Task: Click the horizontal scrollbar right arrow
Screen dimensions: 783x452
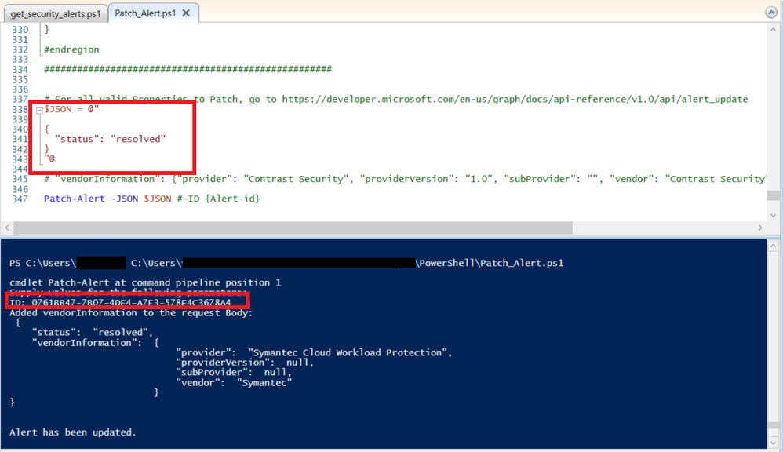Action: [760, 228]
